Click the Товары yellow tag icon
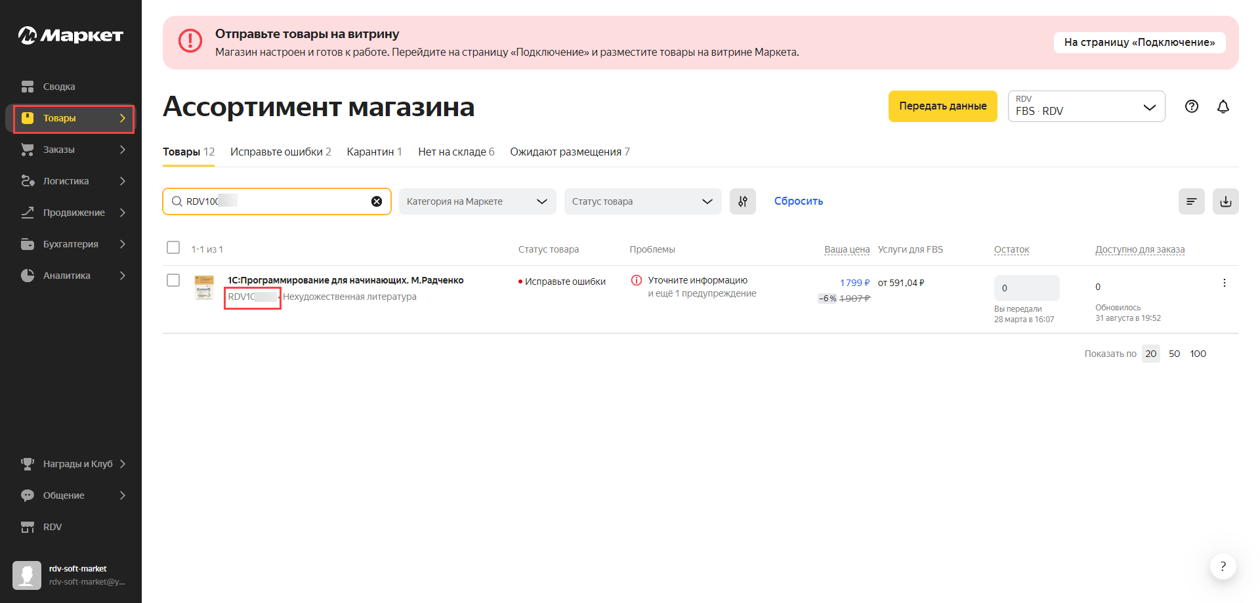Screen dimensions: 1260x603 [x=28, y=118]
